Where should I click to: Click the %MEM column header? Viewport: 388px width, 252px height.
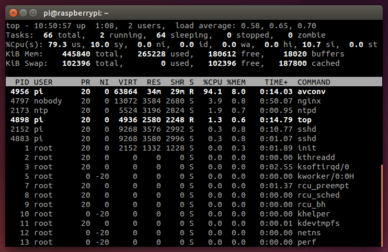click(x=236, y=82)
